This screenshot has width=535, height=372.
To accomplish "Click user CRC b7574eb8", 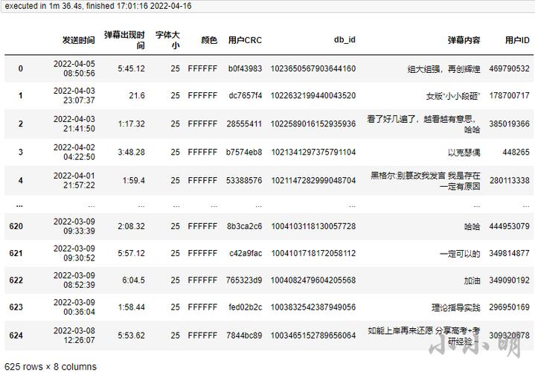I will coord(244,152).
